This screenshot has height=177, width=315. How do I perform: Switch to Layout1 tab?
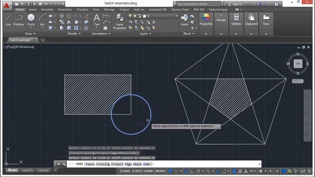coord(28,170)
